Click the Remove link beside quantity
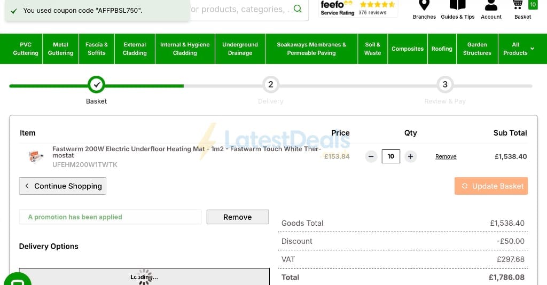 coord(446,156)
